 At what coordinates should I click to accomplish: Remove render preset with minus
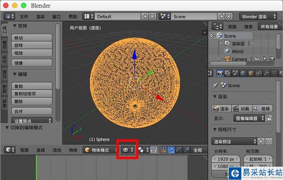coord(268,141)
